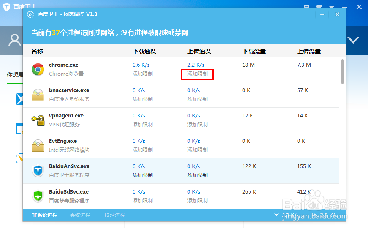This screenshot has width=368, height=229.
Task: Click the 上传流量 column header
Action: pyautogui.click(x=309, y=51)
